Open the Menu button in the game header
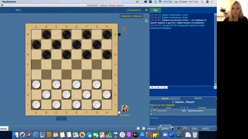 coord(18,10)
